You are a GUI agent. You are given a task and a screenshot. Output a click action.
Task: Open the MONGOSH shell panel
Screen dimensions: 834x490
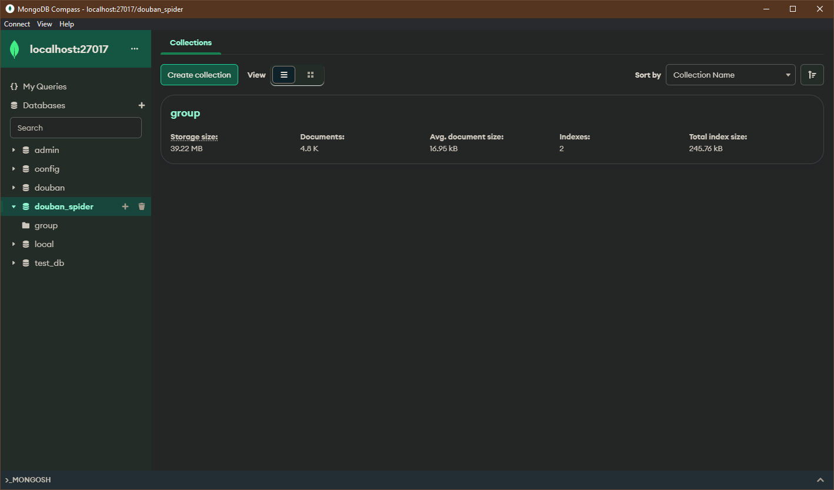click(28, 480)
